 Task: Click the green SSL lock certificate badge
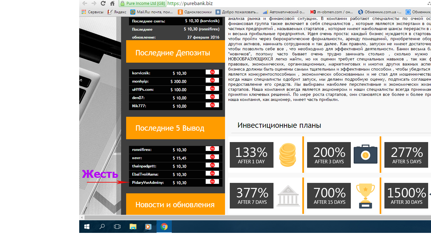click(x=143, y=3)
